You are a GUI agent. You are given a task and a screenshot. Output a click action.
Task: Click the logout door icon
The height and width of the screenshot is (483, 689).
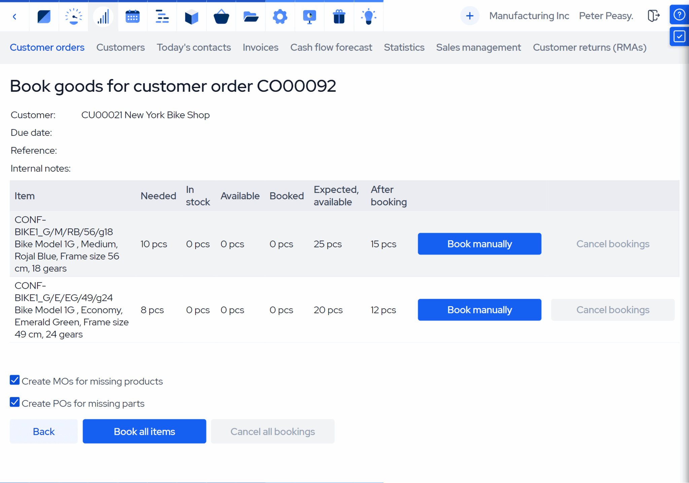pos(654,15)
